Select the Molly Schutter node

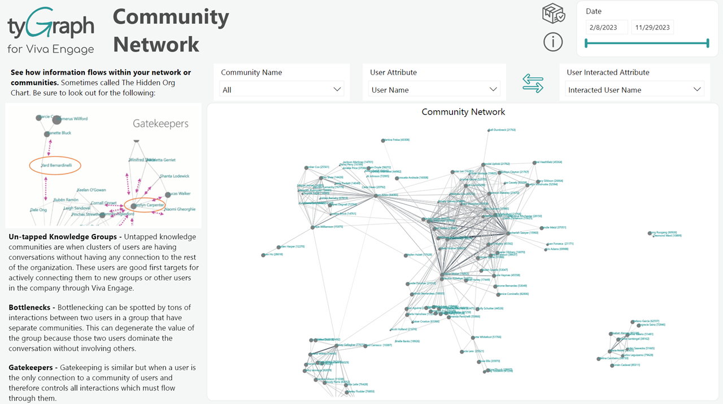click(477, 309)
